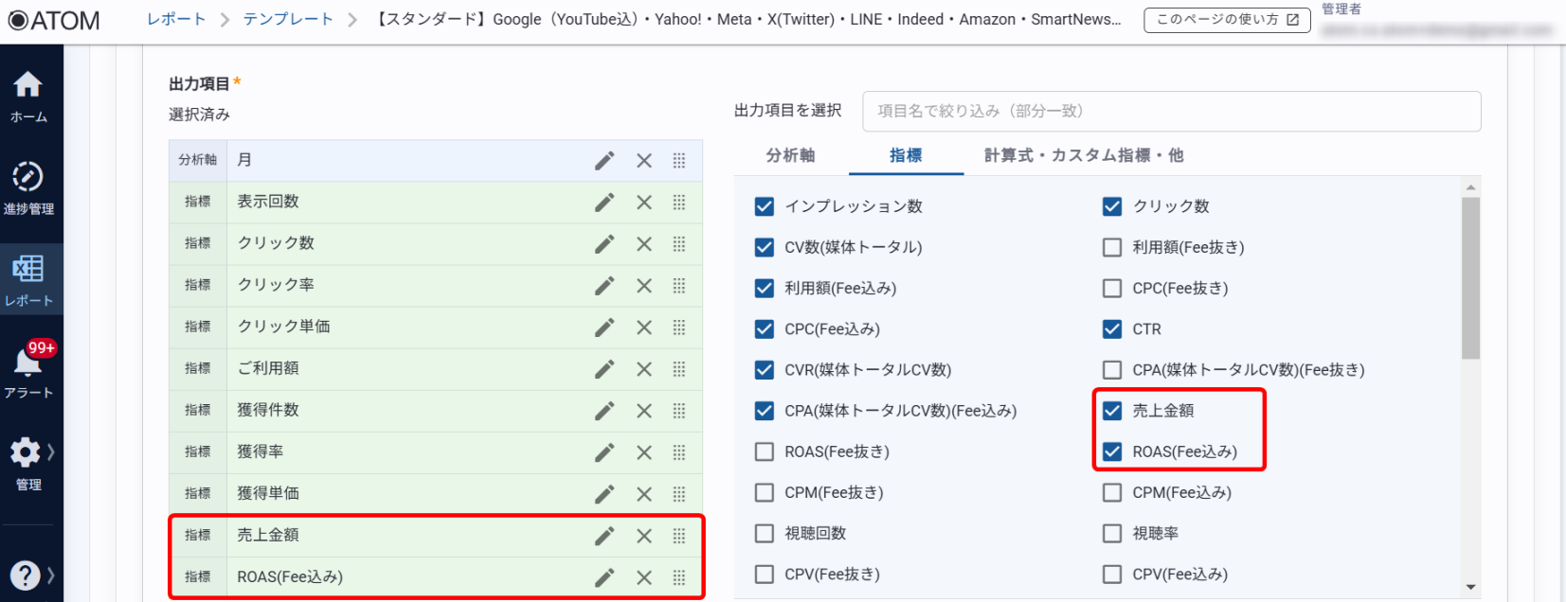Viewport: 1566px width, 602px height.
Task: Click the 項目名で絞り込み filter field
Action: click(1171, 112)
